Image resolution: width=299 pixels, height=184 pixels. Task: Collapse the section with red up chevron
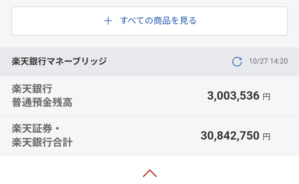[x=150, y=173]
